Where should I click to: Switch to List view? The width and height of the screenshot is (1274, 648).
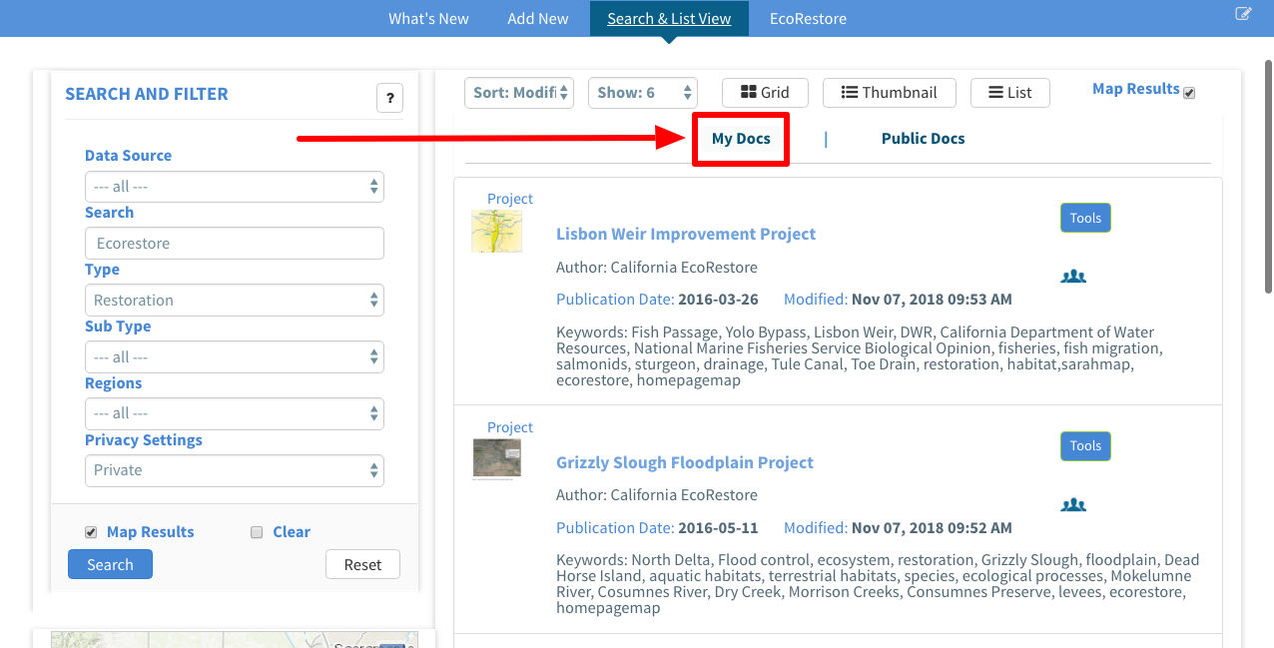point(1009,93)
